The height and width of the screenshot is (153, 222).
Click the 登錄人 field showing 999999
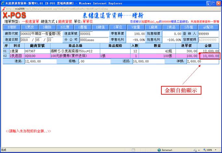click(x=208, y=34)
